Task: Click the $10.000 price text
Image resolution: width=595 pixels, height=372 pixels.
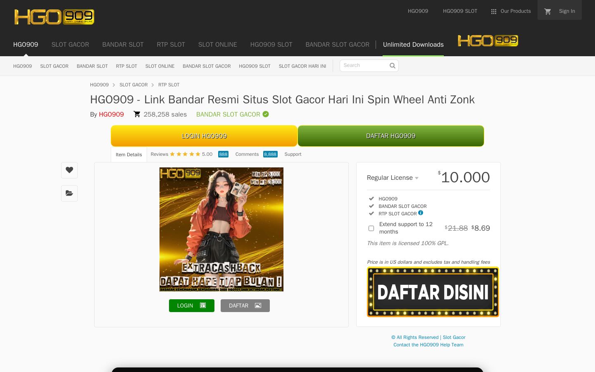Action: point(464,177)
